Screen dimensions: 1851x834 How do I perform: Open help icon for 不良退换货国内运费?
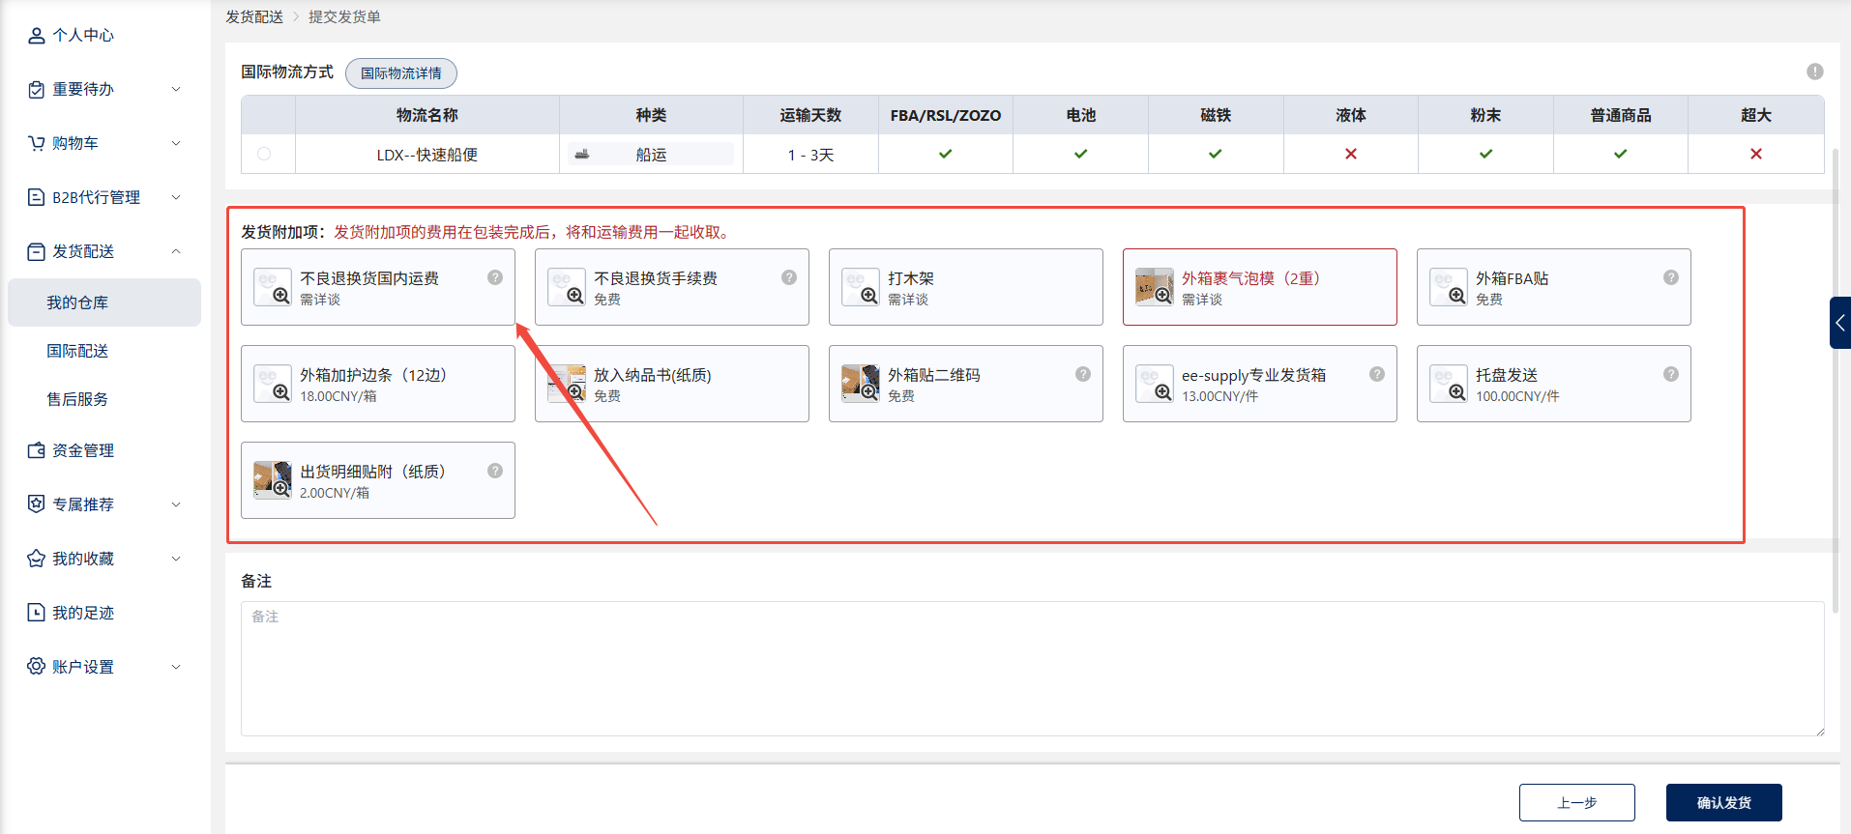pos(495,277)
